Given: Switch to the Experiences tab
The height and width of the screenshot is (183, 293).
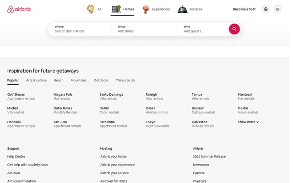Looking at the screenshot, I should point(161,9).
